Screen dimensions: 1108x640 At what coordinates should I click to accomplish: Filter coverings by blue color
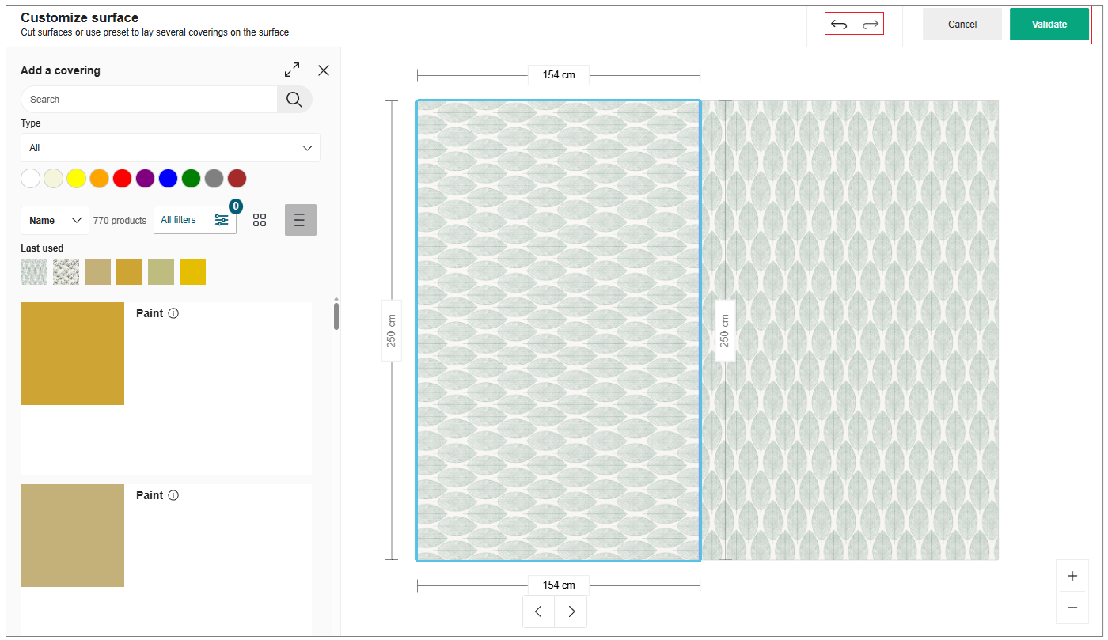(x=168, y=178)
